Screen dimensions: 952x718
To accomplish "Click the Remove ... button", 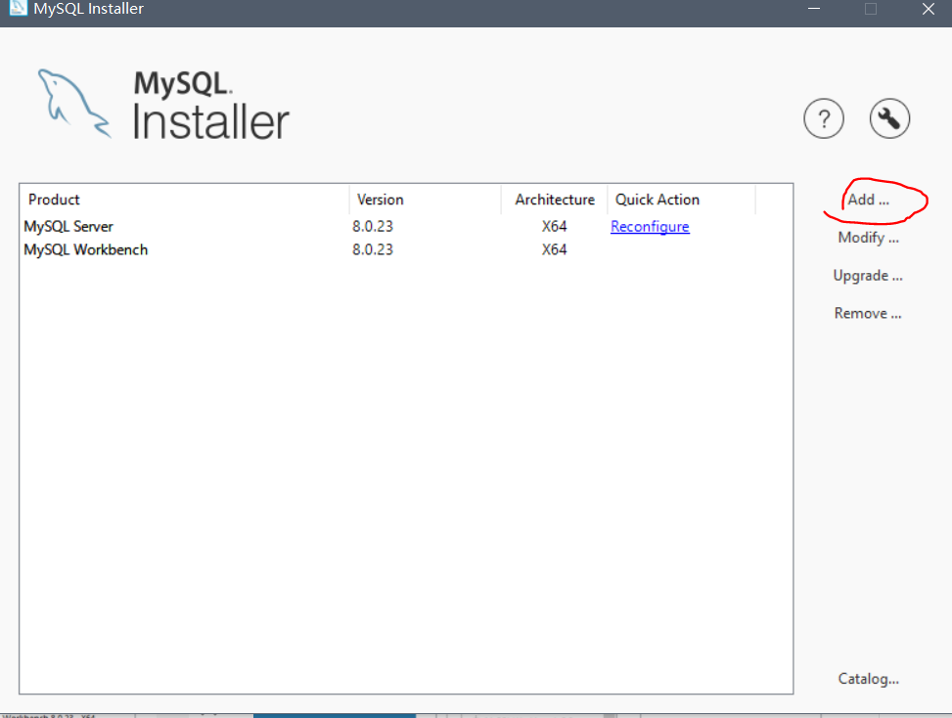I will coord(868,313).
